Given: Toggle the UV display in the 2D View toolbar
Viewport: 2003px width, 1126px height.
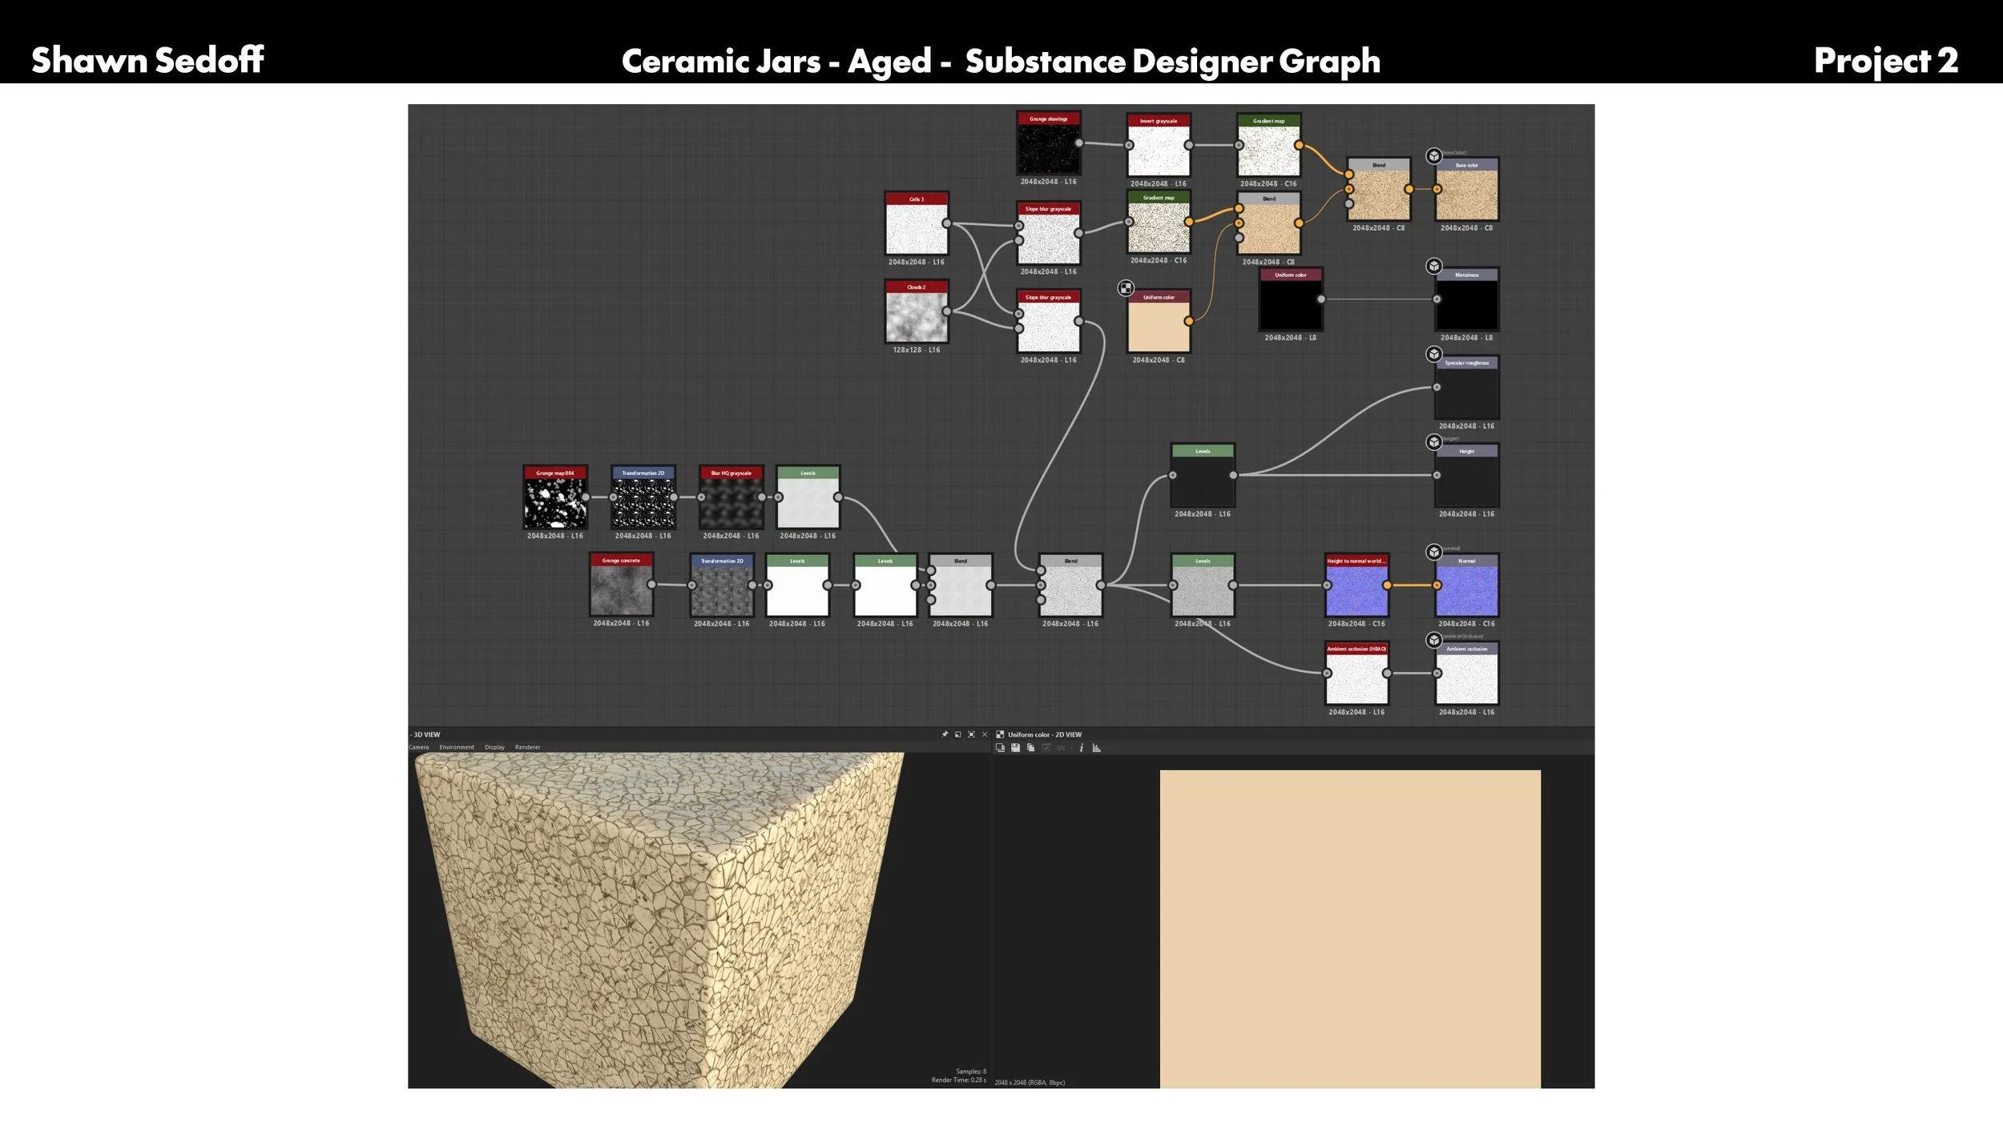Looking at the screenshot, I should 1061,748.
